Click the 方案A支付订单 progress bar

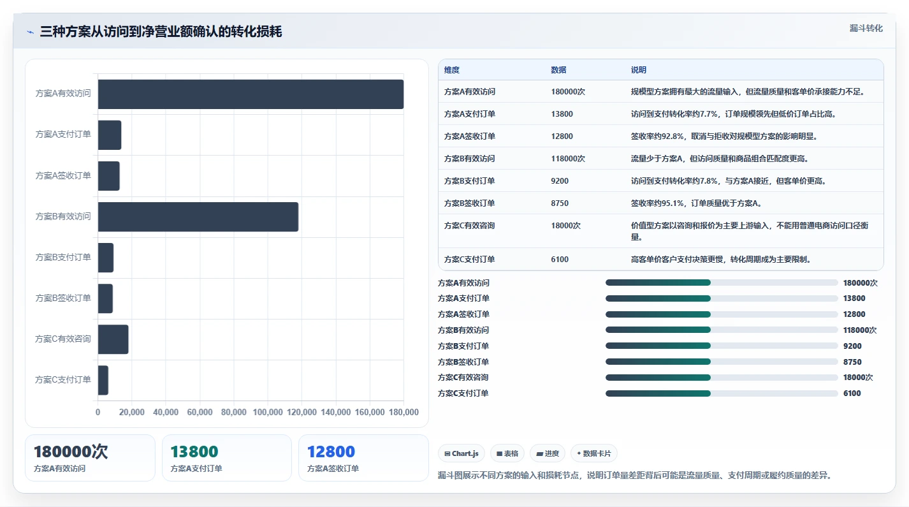pyautogui.click(x=722, y=298)
